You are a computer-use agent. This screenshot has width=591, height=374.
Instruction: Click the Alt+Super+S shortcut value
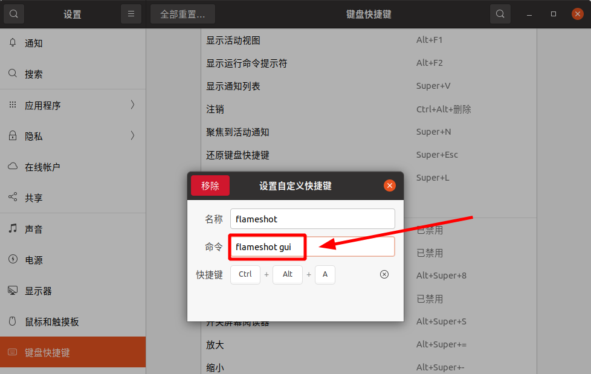pos(441,321)
